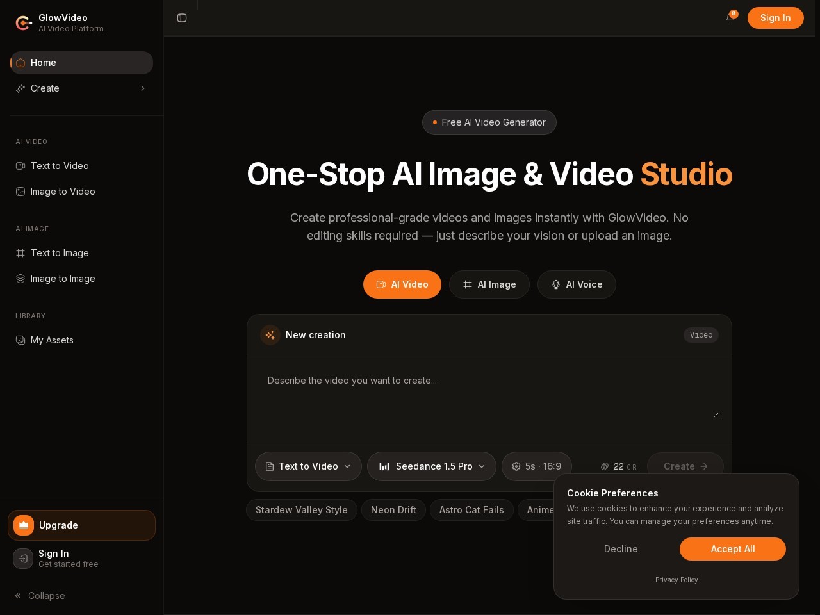Click the Create arrow button

point(685,466)
